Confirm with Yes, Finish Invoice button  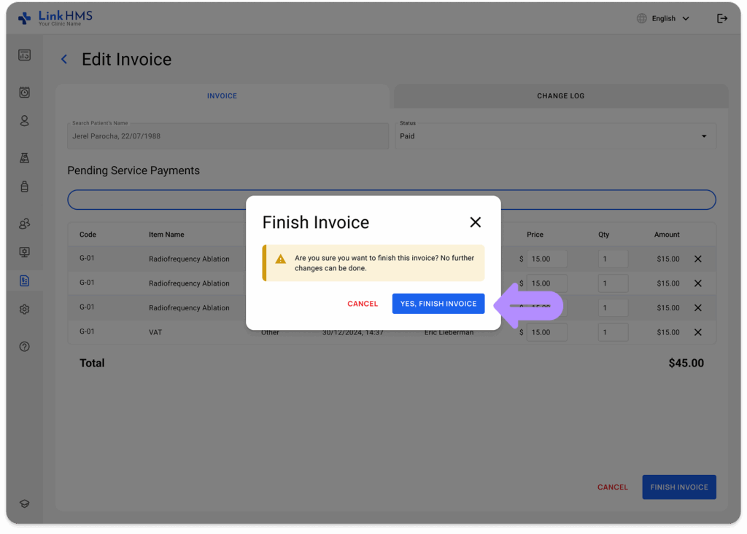[438, 304]
